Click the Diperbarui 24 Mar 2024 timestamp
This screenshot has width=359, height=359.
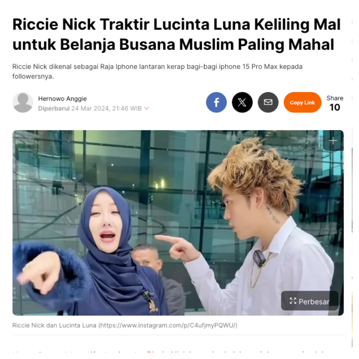coord(90,108)
